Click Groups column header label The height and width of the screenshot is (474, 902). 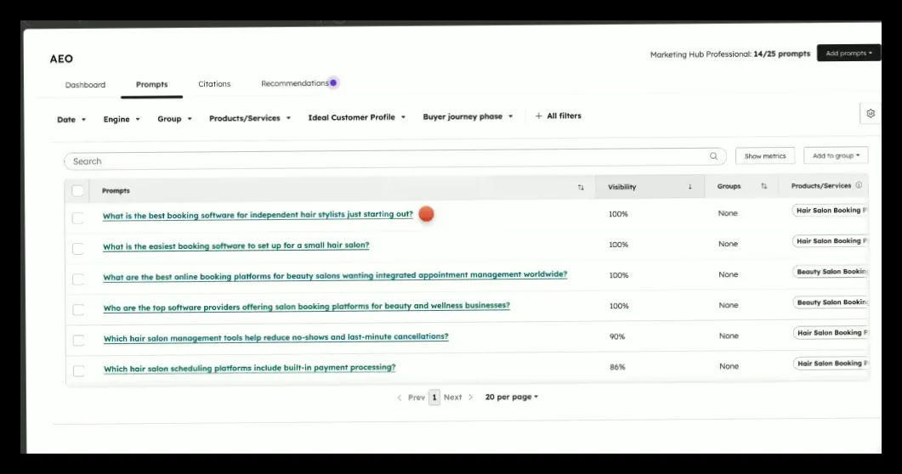click(729, 186)
